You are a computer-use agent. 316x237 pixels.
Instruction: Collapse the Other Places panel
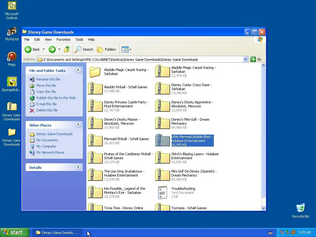pos(78,125)
